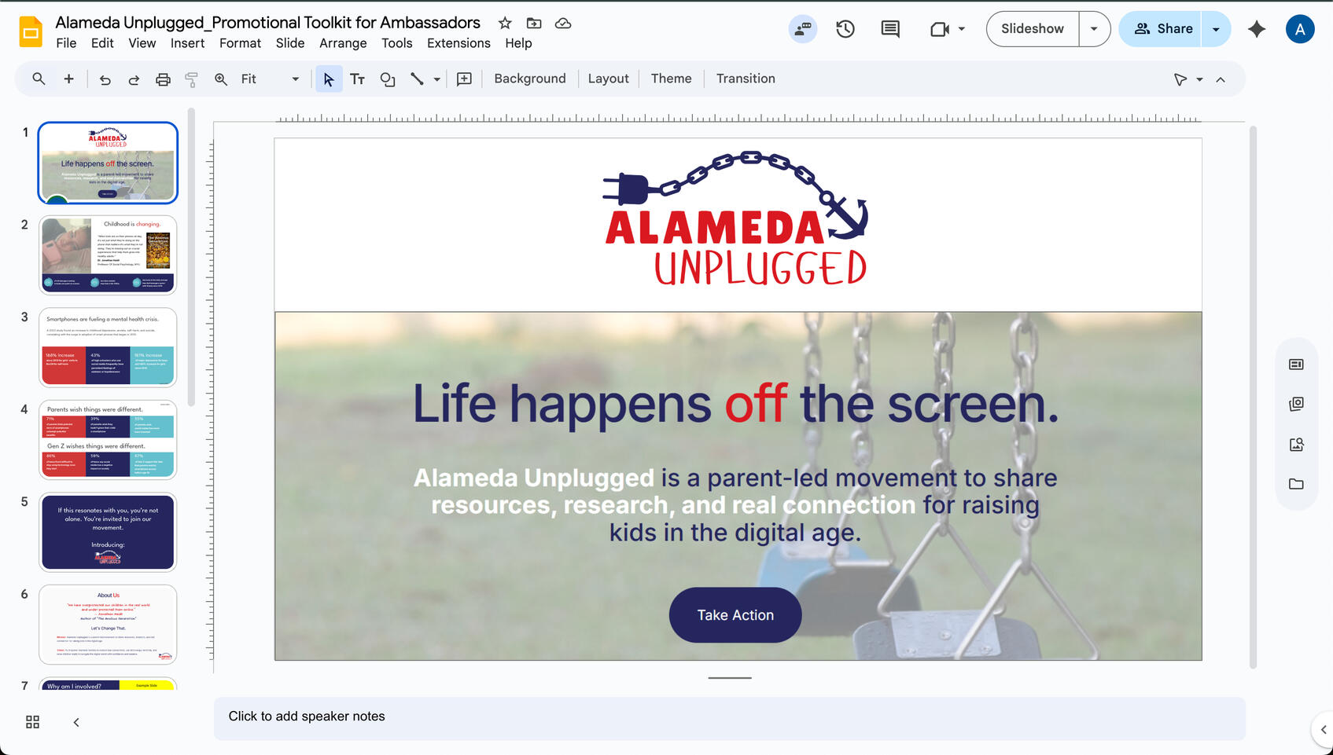Screen dimensions: 1333x755
Task: Open the Format menu
Action: coord(240,43)
